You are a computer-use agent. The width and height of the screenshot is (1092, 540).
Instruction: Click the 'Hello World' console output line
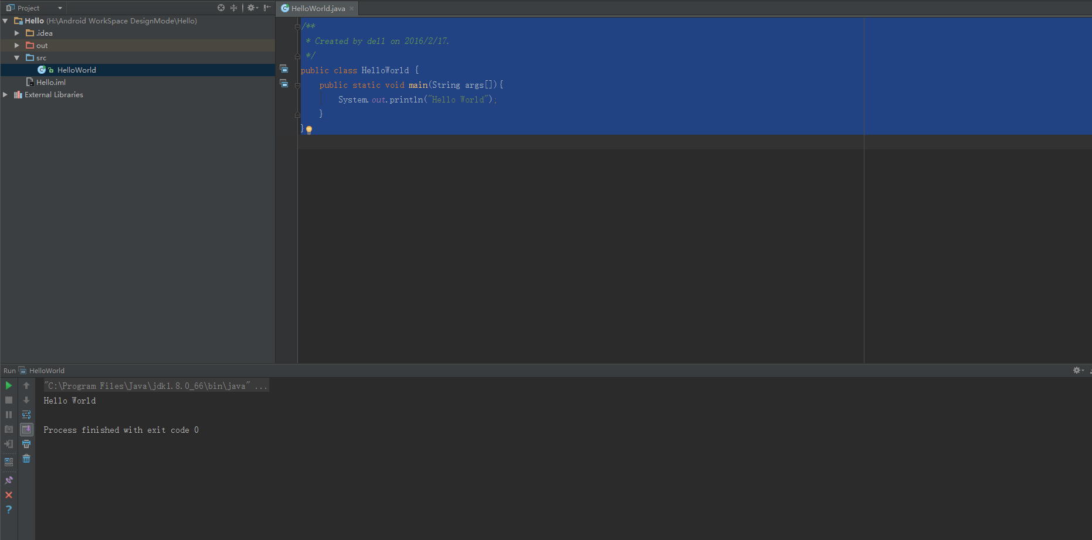[70, 401]
